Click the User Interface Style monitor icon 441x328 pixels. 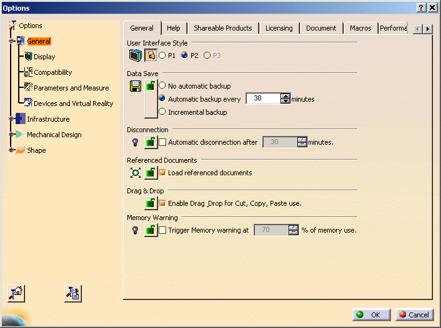[136, 55]
